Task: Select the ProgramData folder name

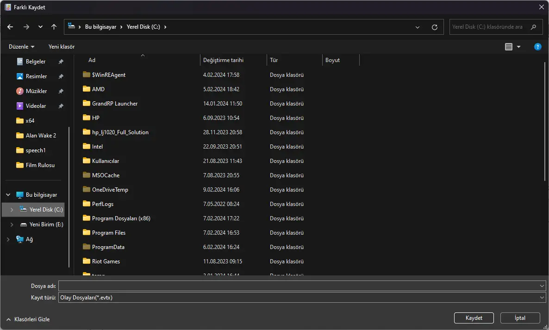Action: click(x=108, y=247)
